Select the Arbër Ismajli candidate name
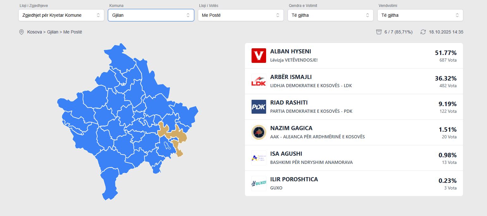This screenshot has width=487, height=216. [x=291, y=77]
